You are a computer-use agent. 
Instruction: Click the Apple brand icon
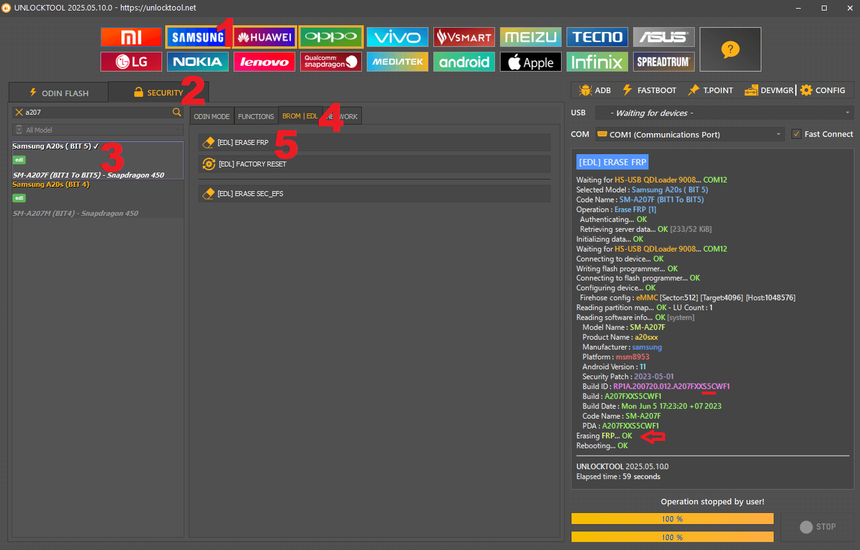point(530,62)
